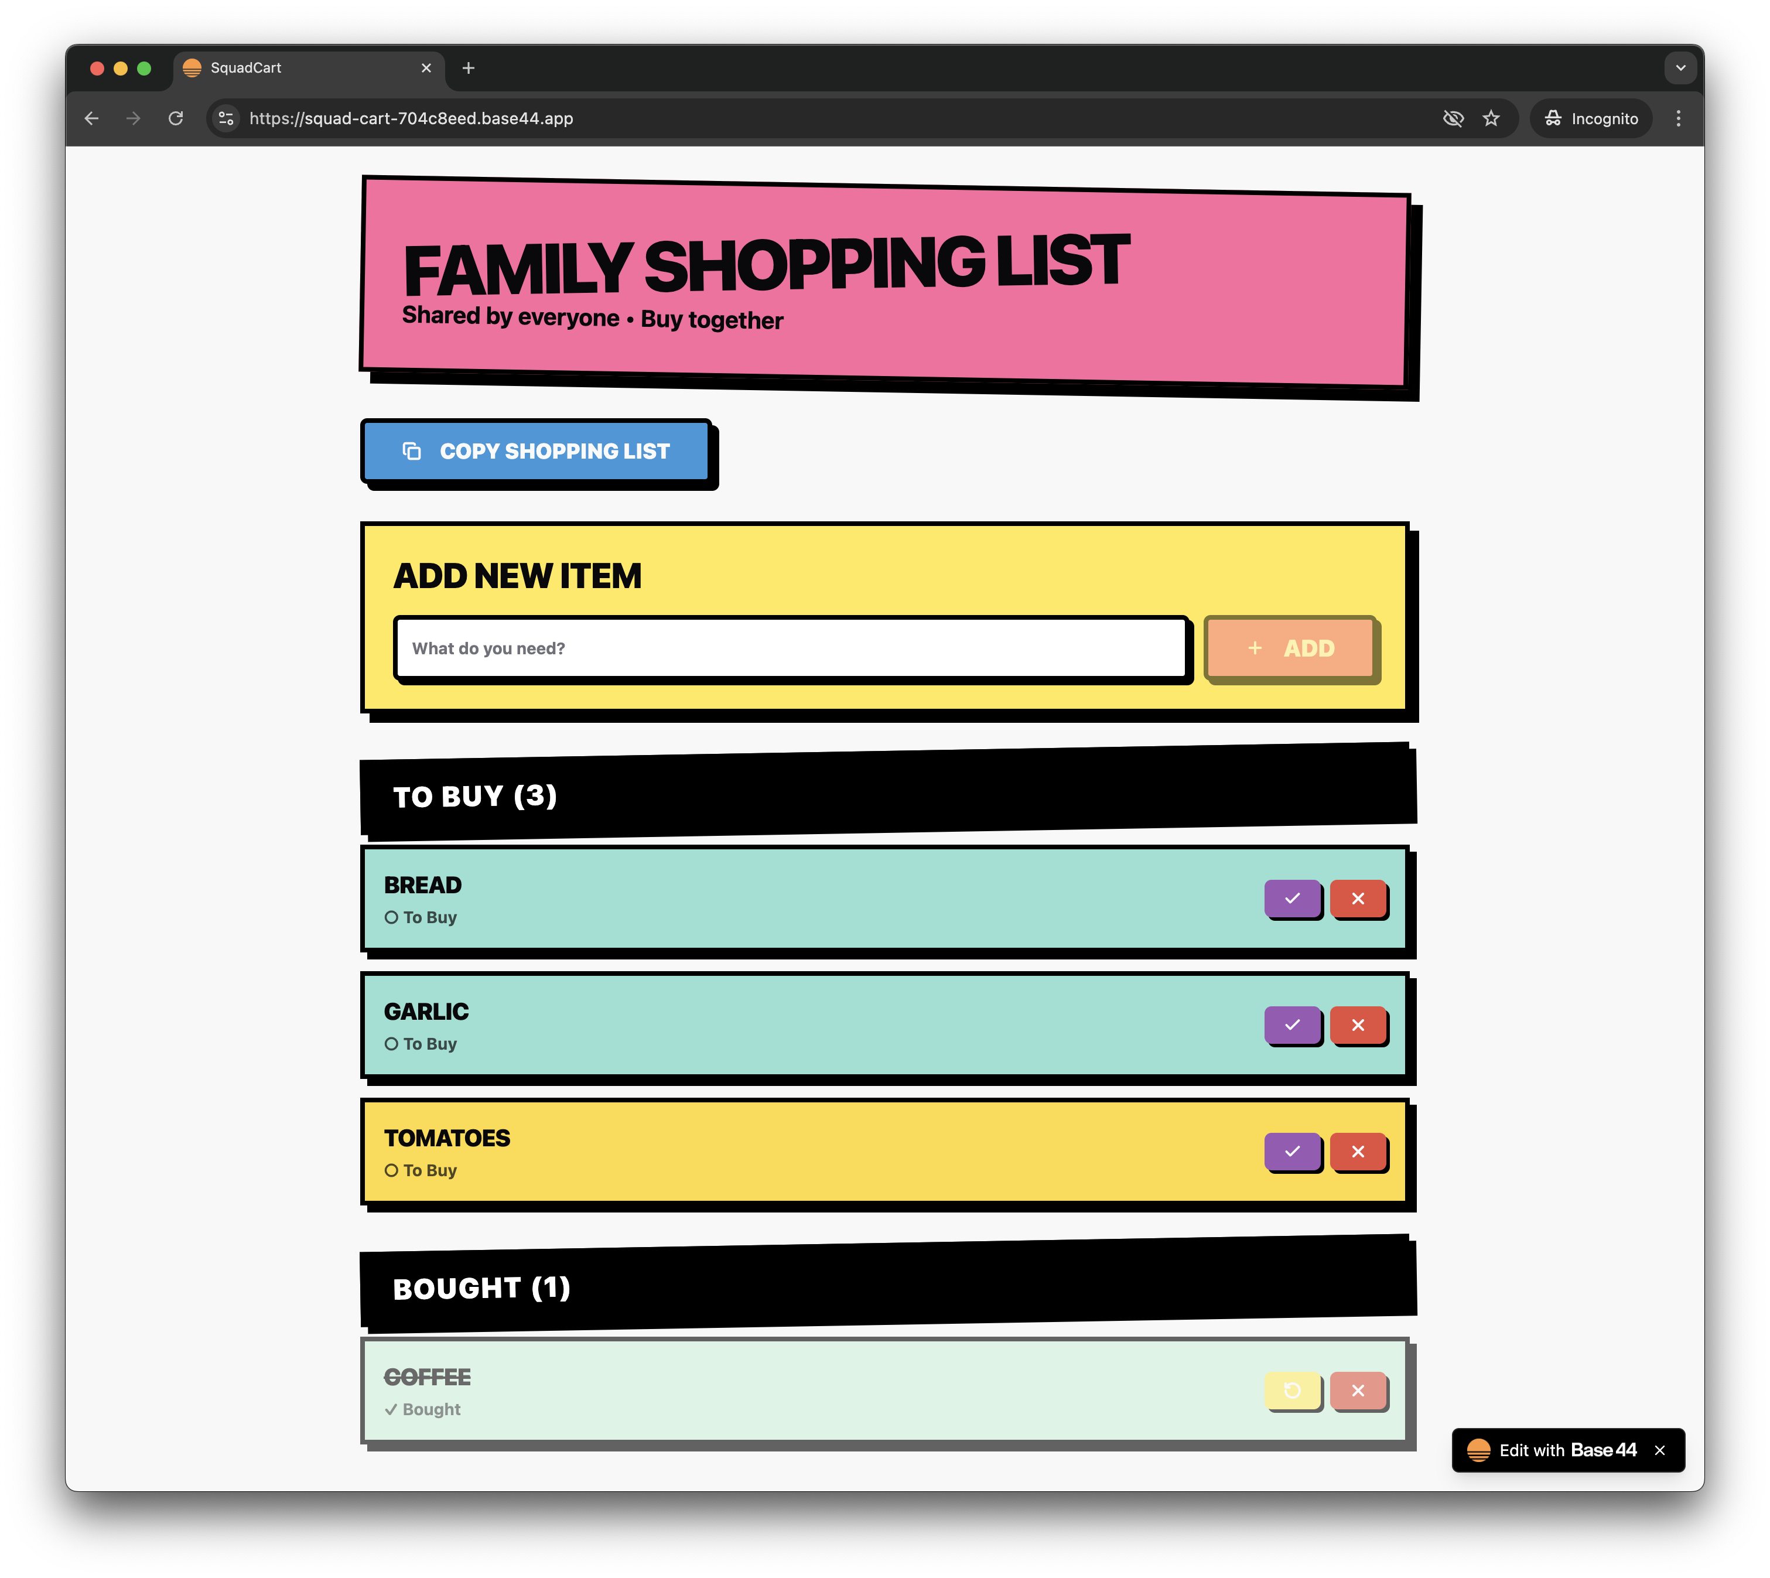
Task: Undo bought status for Coffee
Action: (1291, 1390)
